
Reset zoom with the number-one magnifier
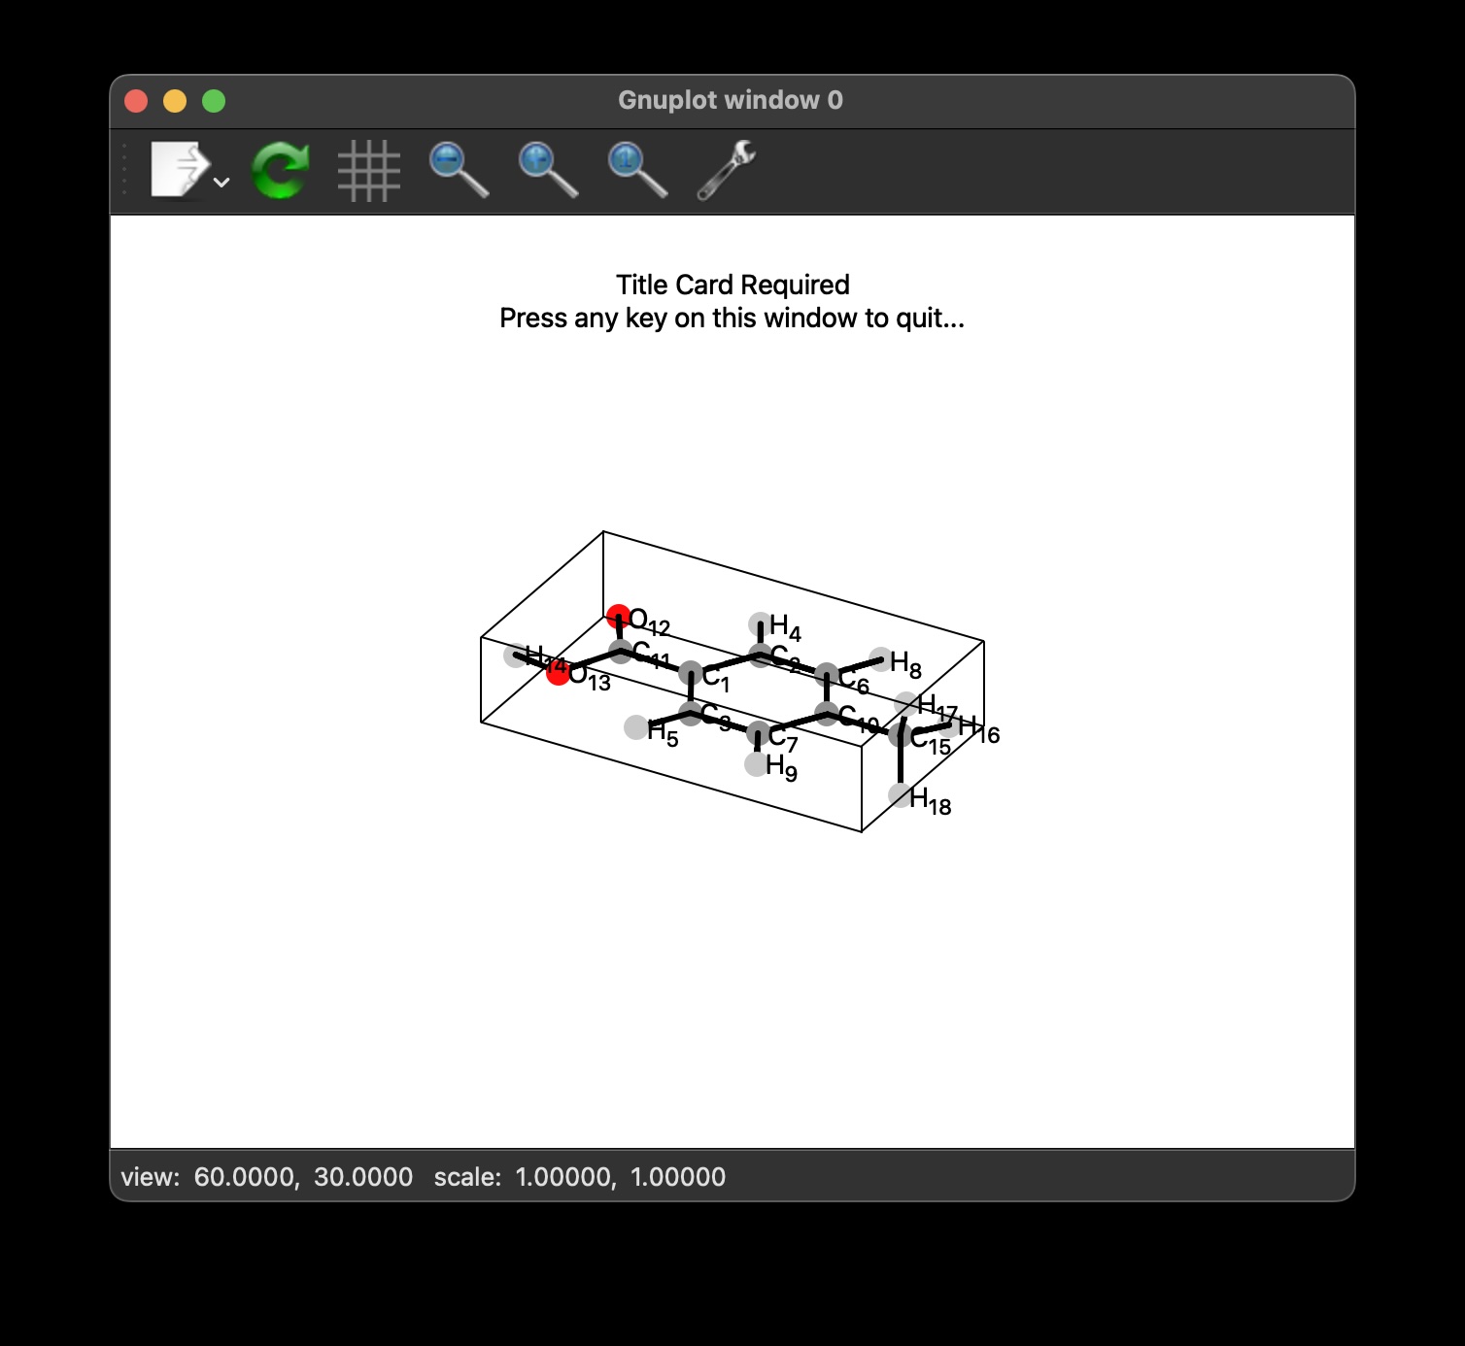tap(636, 170)
